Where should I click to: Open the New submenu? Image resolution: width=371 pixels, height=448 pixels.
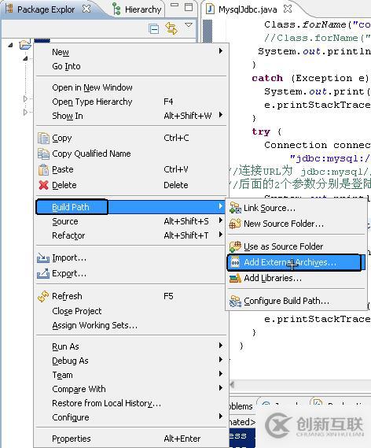point(131,52)
